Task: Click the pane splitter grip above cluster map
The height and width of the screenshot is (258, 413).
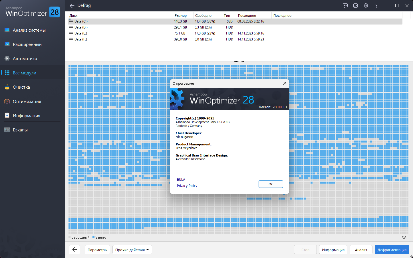Action: (239, 62)
